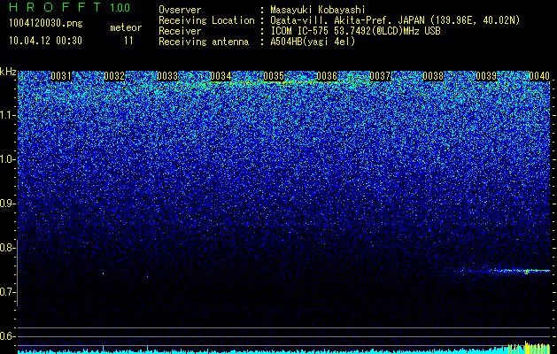Click the 0.6 kHz axis label

pyautogui.click(x=7, y=336)
